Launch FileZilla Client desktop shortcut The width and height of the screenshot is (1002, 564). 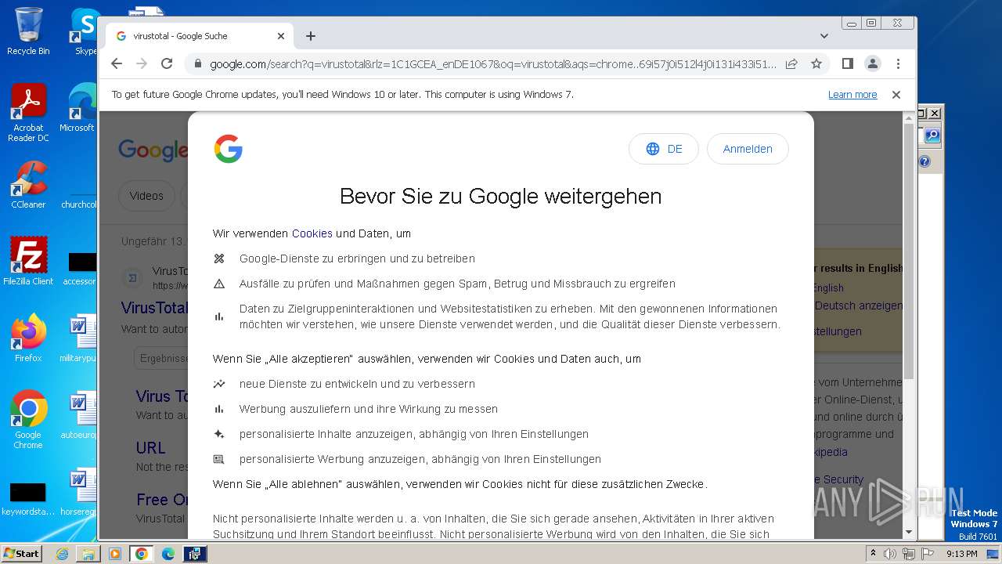coord(28,262)
